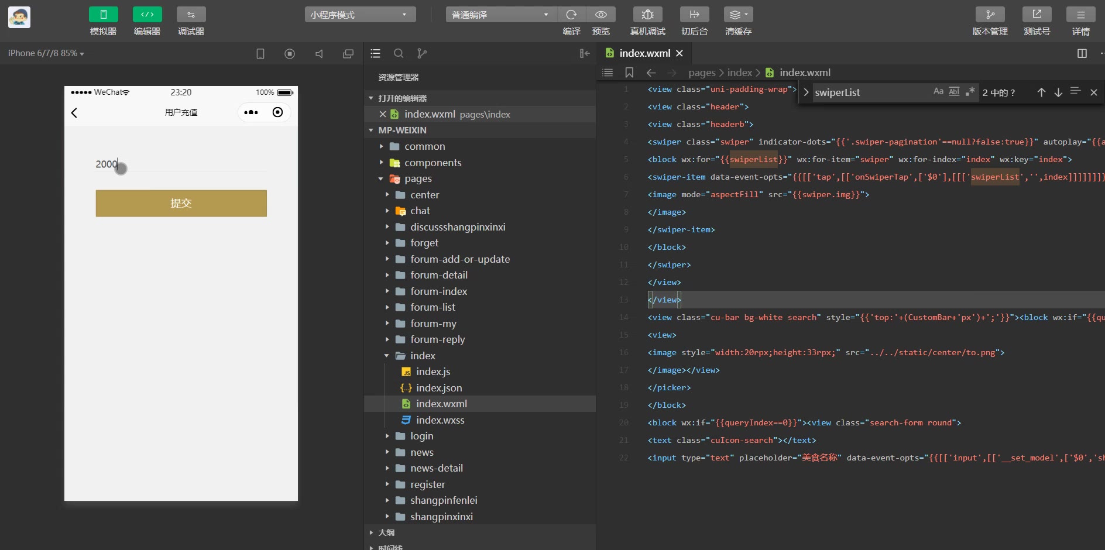This screenshot has width=1105, height=550.
Task: Open index.wxss in file tree
Action: tap(480, 420)
